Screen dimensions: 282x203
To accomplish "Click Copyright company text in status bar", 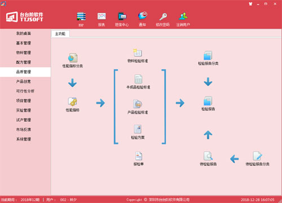I will tap(158, 200).
